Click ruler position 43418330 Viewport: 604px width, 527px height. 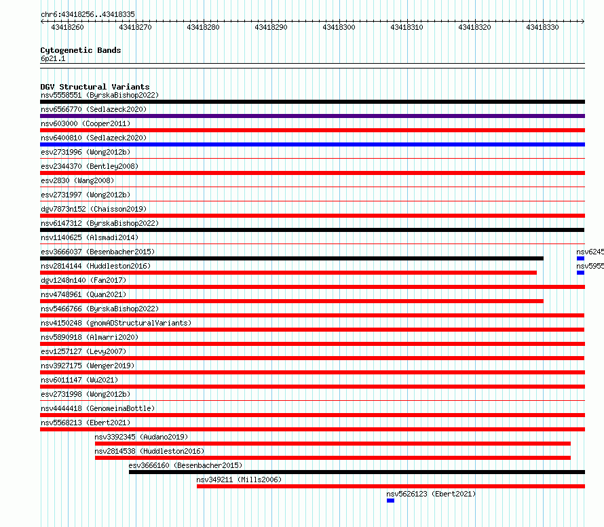(x=542, y=27)
